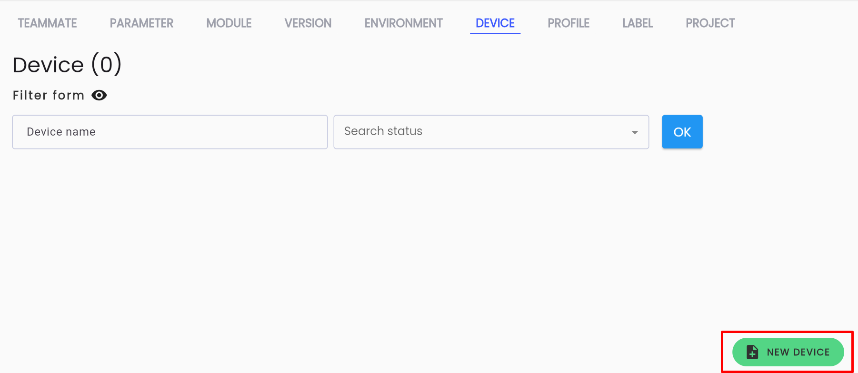The height and width of the screenshot is (373, 858).
Task: Open the PARAMETER tab
Action: tap(141, 23)
